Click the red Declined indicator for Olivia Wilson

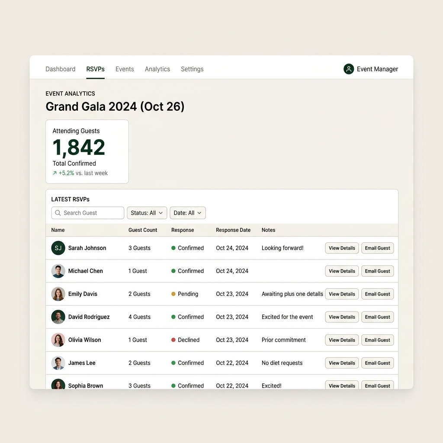[173, 340]
